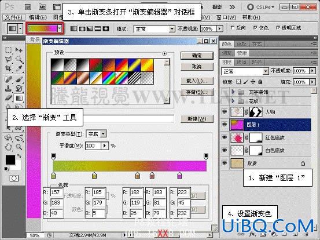Select the Healing Brush tool
320x240 pixels.
coord(8,79)
